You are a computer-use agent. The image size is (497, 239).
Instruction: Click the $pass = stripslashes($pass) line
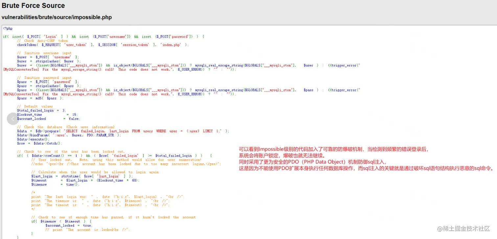[x=49, y=86]
